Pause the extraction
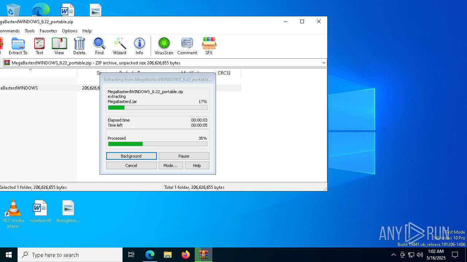This screenshot has height=262, width=467. (x=184, y=156)
